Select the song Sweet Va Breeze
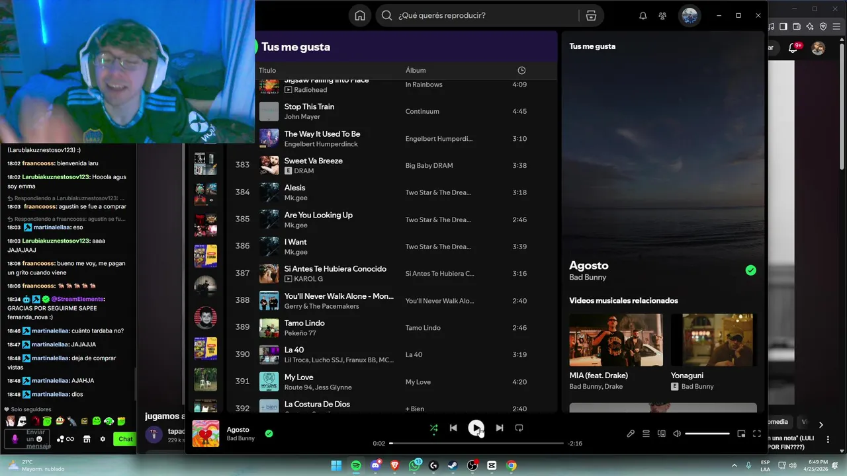This screenshot has width=847, height=476. pyautogui.click(x=314, y=161)
